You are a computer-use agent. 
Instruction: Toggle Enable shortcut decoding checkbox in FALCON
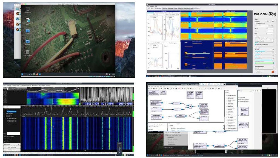coord(255,45)
